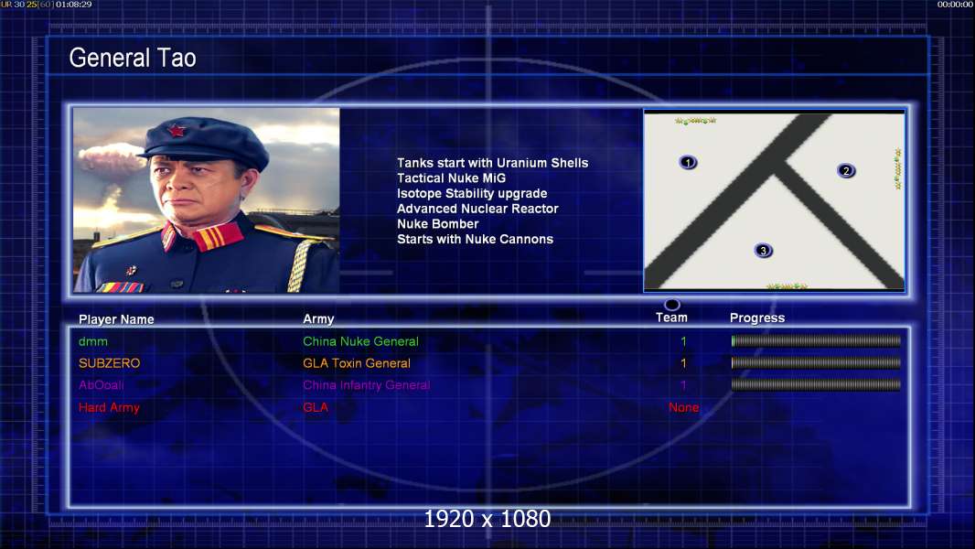The width and height of the screenshot is (975, 549).
Task: Click China Nuke General army text
Action: (360, 341)
